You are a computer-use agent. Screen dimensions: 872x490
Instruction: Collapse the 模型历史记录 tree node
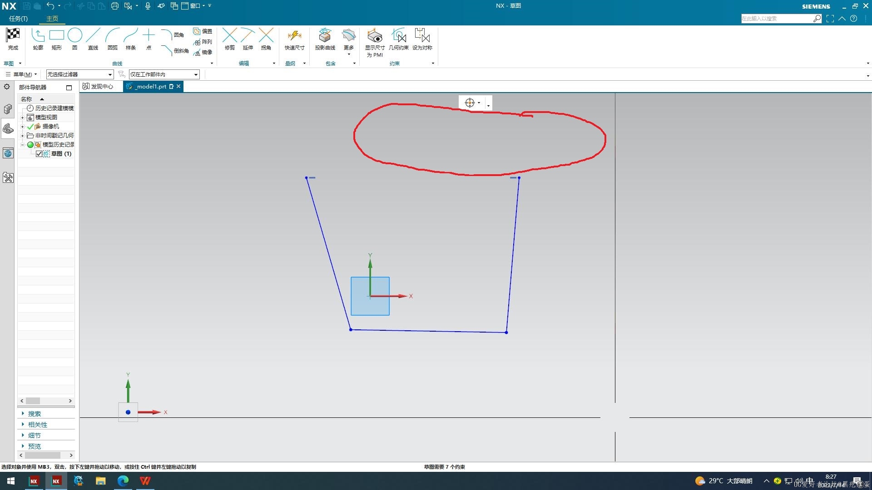click(22, 145)
